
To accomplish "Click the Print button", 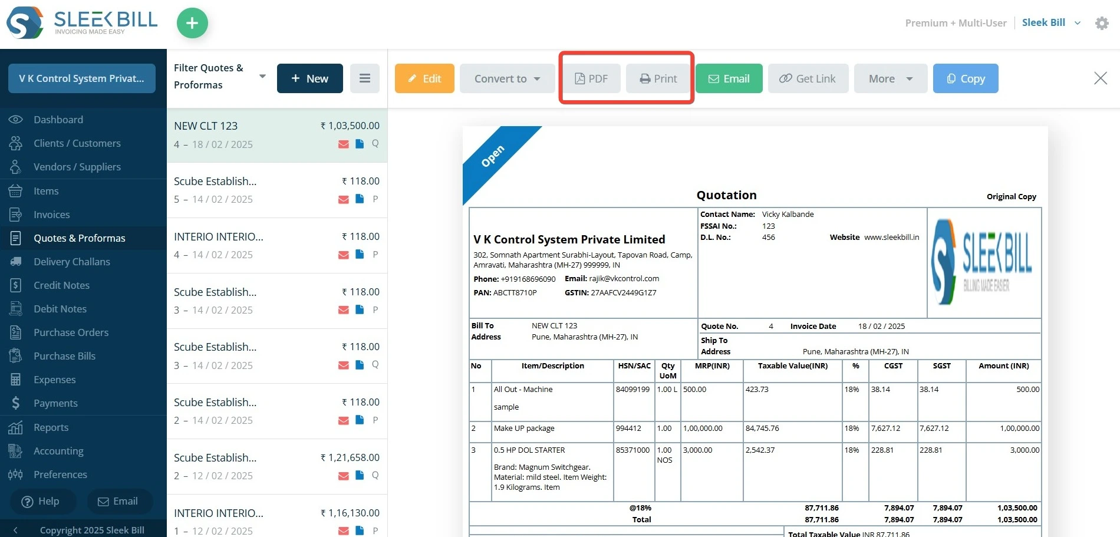I will tap(658, 78).
